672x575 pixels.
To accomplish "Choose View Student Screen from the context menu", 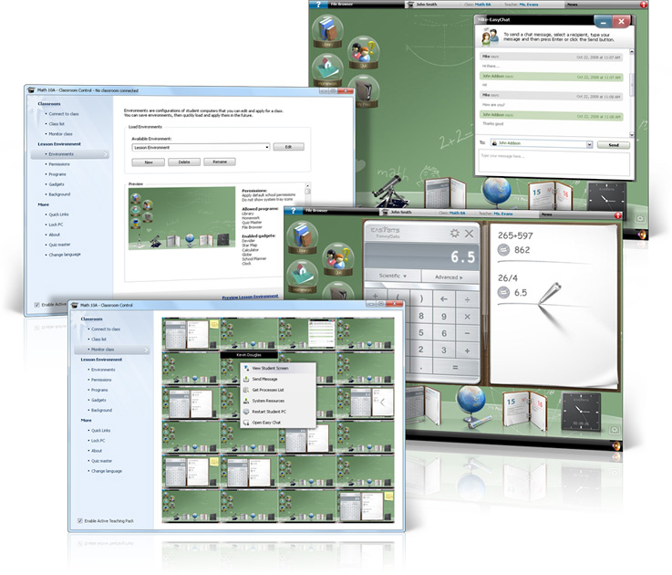I will pyautogui.click(x=269, y=368).
